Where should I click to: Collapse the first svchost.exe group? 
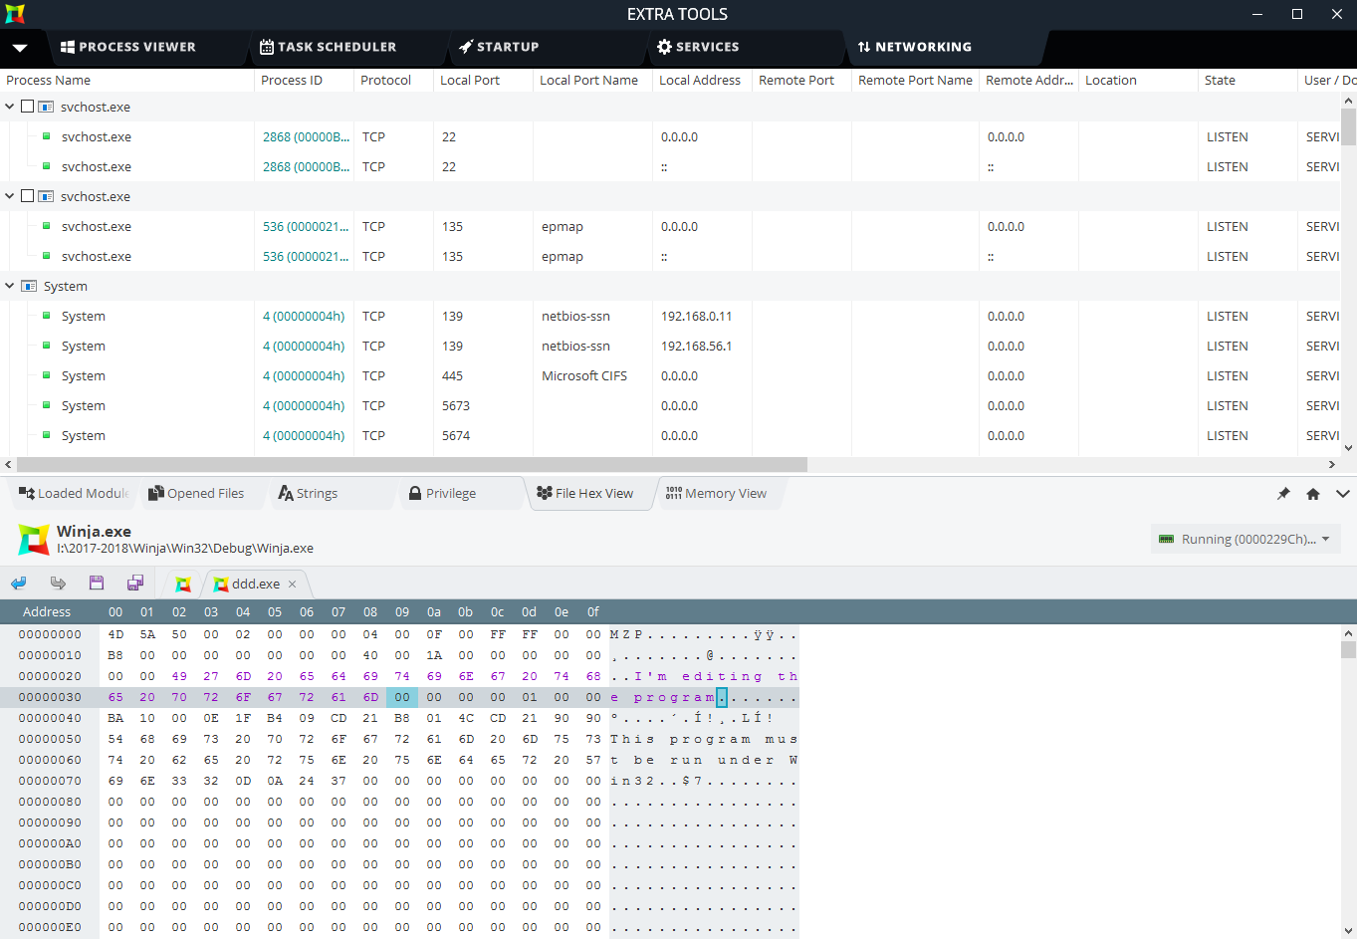(10, 107)
